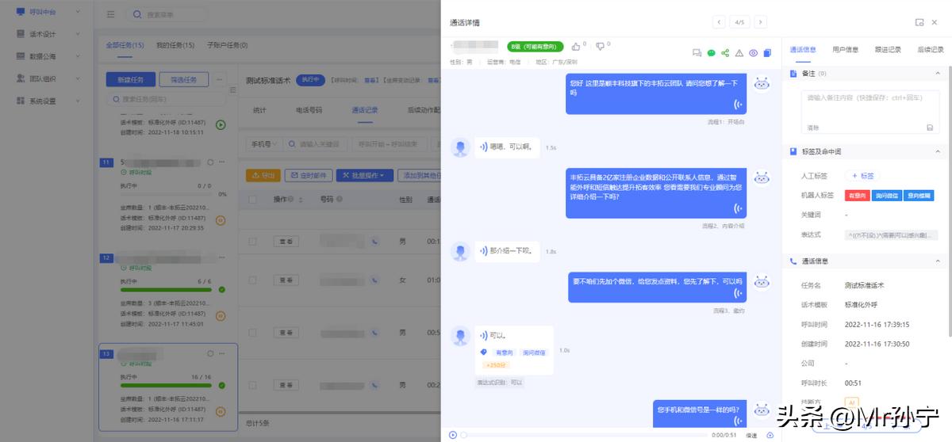Play audio of 丰拓云具备2亿家 robot message

tap(739, 208)
